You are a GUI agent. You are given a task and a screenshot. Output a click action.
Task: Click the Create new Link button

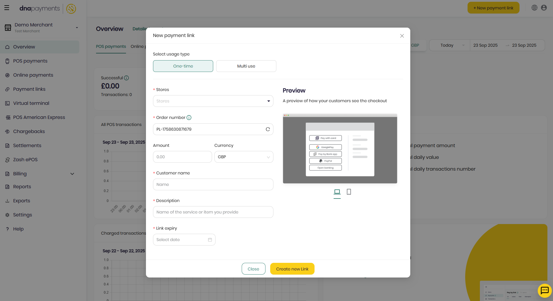(292, 269)
